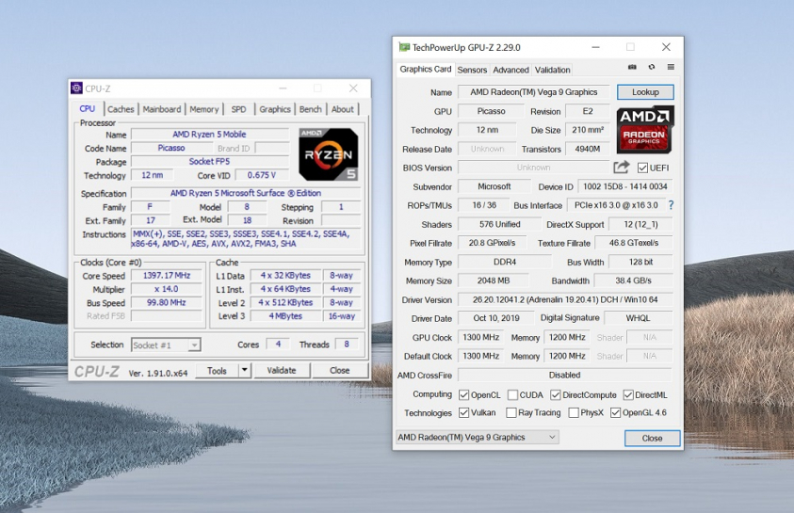The width and height of the screenshot is (794, 513).
Task: Open the Mainboard tab in CPU-Z
Action: click(x=162, y=109)
